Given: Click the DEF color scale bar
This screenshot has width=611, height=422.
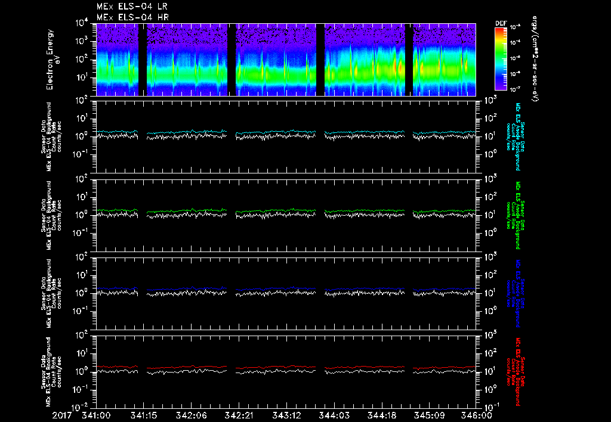Looking at the screenshot, I should point(501,58).
